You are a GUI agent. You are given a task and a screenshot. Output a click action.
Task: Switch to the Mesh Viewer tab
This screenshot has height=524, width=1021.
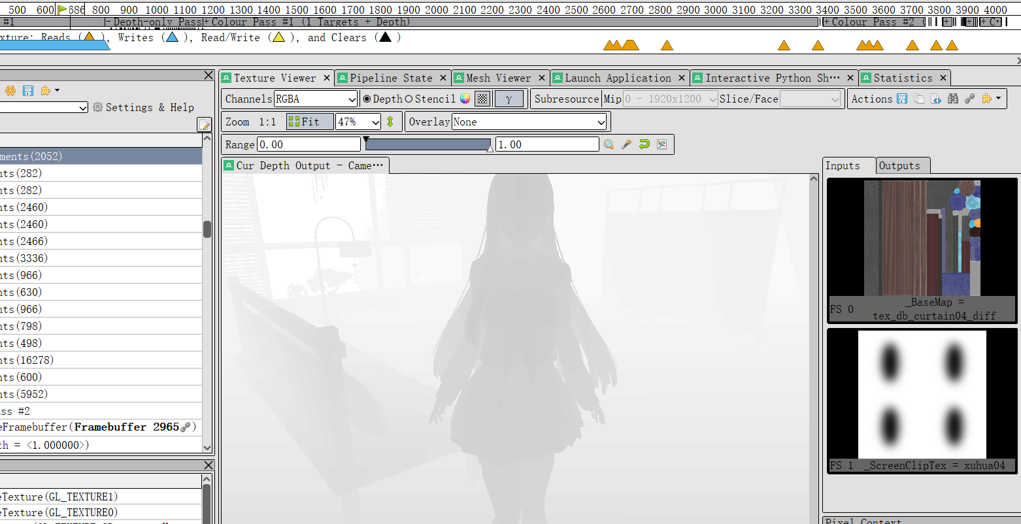point(498,78)
